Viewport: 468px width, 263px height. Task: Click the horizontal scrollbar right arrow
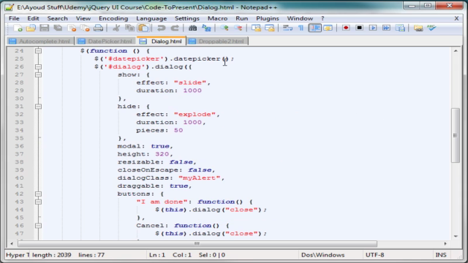tap(445, 244)
